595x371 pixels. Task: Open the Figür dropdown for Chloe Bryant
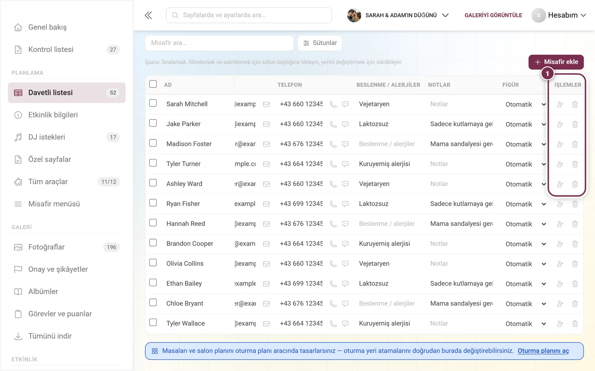[x=526, y=304]
